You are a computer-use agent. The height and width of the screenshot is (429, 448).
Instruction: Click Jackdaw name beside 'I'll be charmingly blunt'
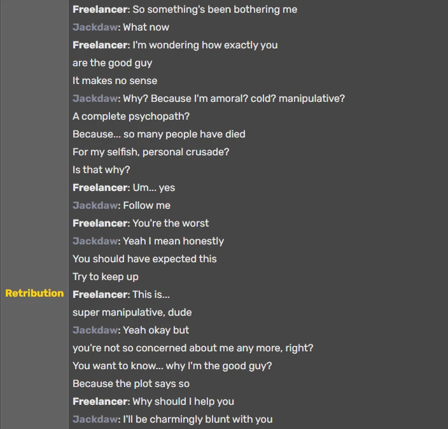click(95, 420)
